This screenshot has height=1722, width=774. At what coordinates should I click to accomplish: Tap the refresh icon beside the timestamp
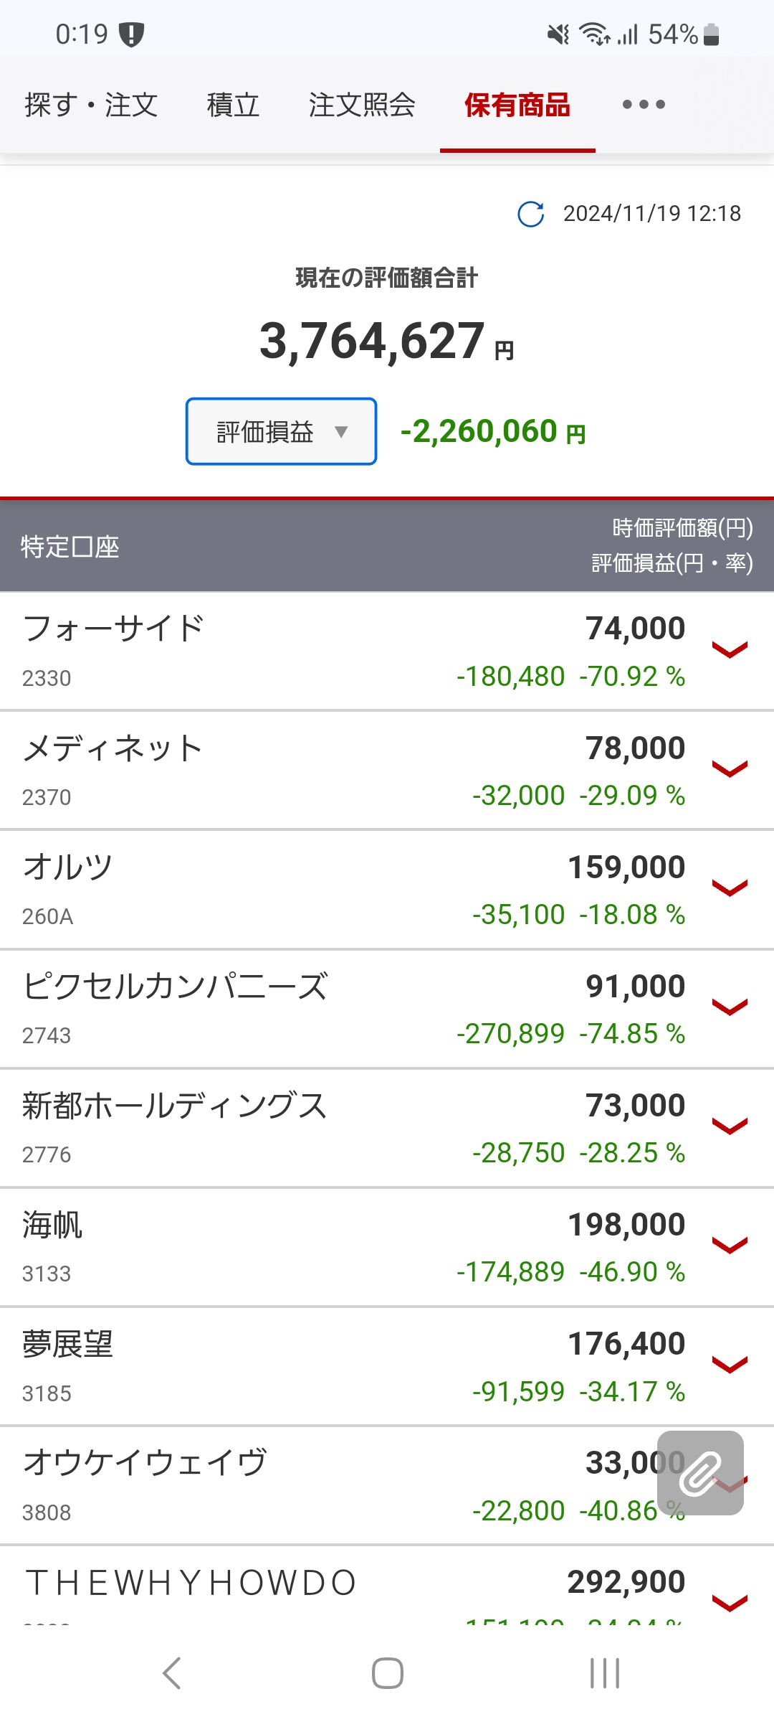coord(531,214)
